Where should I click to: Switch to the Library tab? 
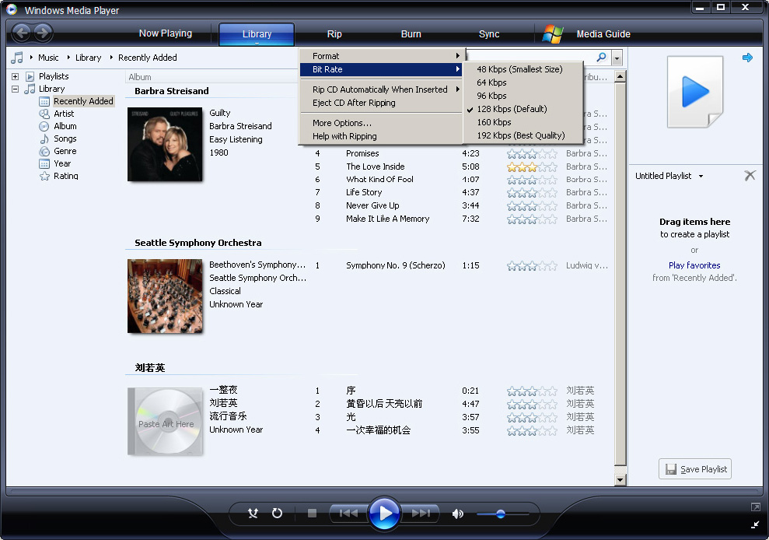pyautogui.click(x=257, y=34)
